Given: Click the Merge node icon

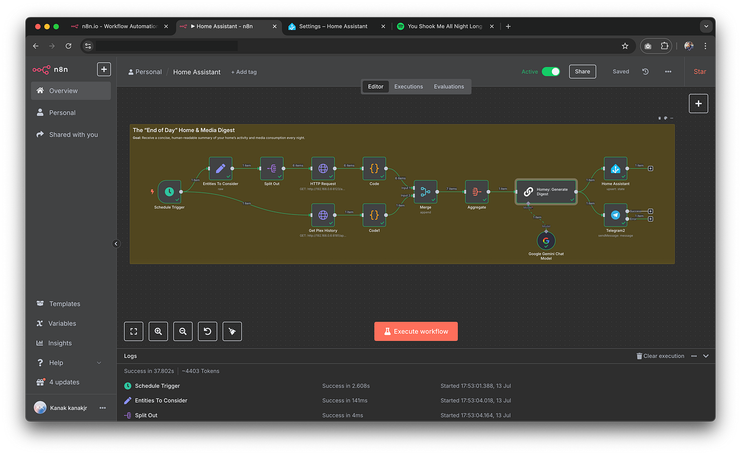Looking at the screenshot, I should (x=425, y=192).
